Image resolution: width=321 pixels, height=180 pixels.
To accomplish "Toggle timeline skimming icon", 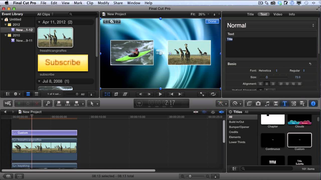I will pyautogui.click(x=196, y=112).
